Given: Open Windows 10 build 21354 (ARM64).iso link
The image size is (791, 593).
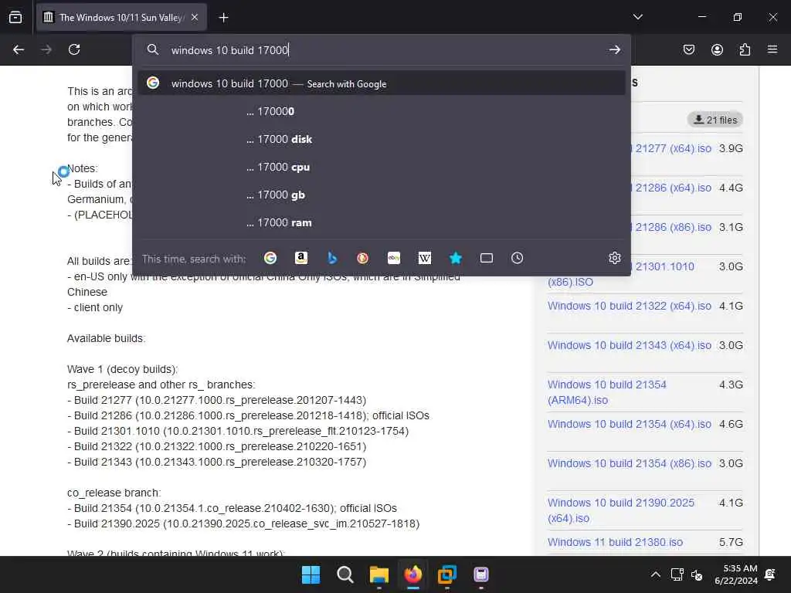Looking at the screenshot, I should coord(607,392).
